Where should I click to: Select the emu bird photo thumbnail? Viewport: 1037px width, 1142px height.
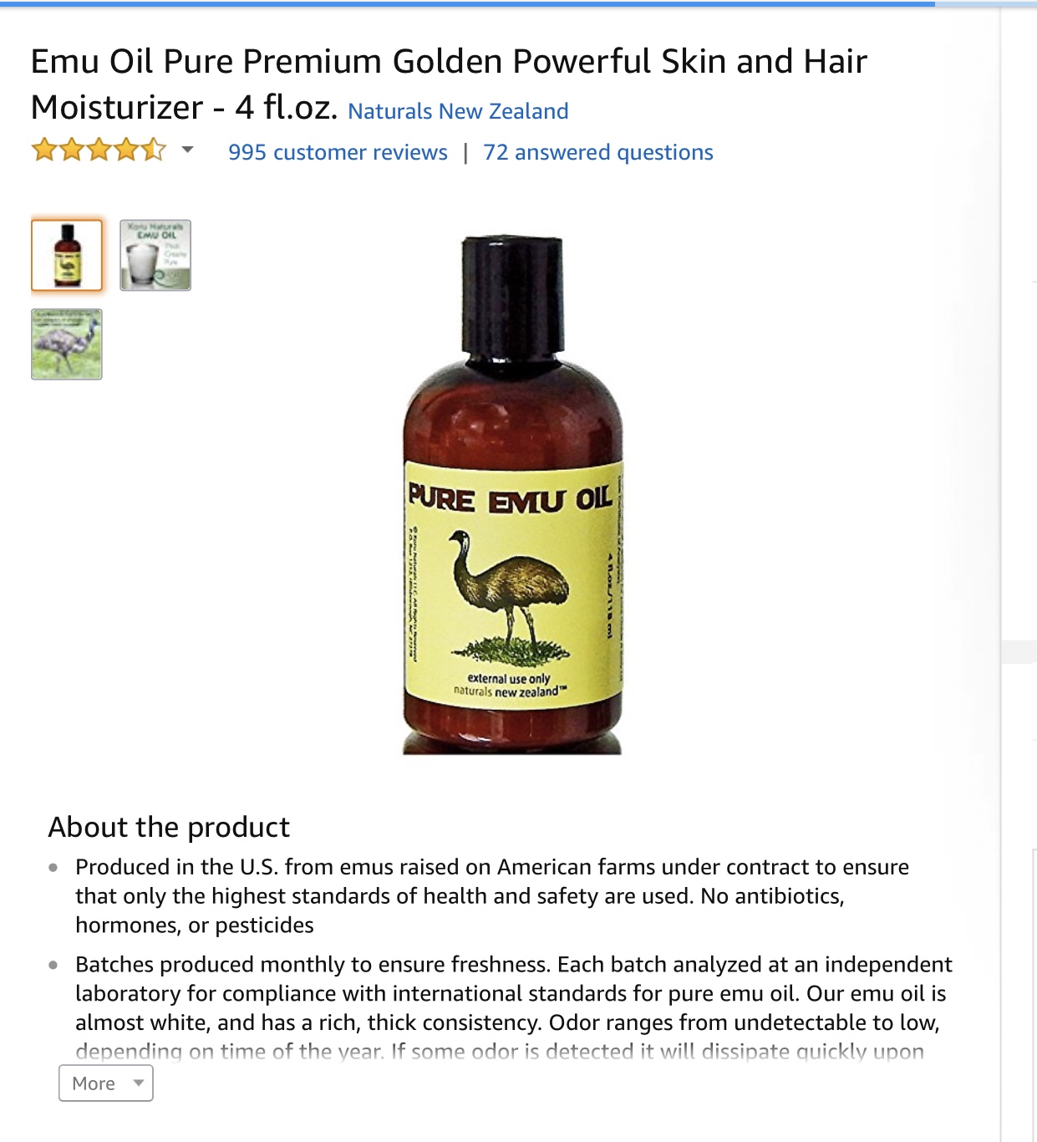[x=67, y=344]
